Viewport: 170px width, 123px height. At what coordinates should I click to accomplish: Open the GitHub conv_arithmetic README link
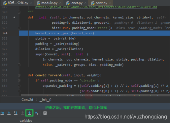click(x=96, y=7)
